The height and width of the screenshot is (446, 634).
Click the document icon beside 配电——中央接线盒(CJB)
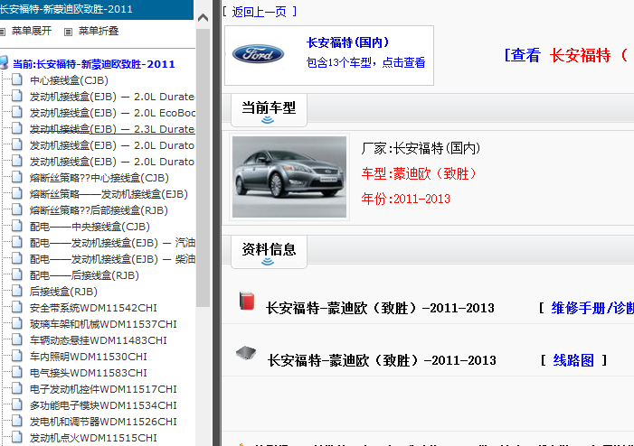point(16,226)
